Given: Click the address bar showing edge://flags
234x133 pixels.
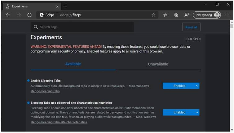Looking at the screenshot, I should [97, 15].
